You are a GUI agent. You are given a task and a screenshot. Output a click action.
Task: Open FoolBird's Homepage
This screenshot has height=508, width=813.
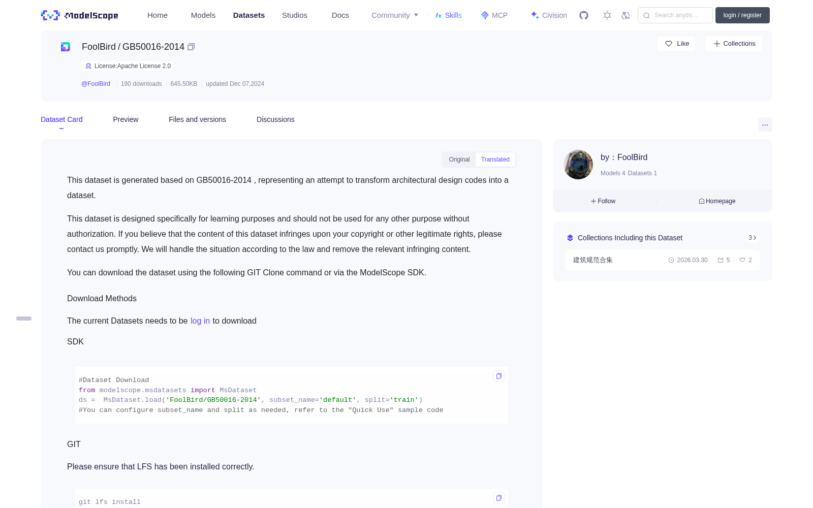(717, 201)
